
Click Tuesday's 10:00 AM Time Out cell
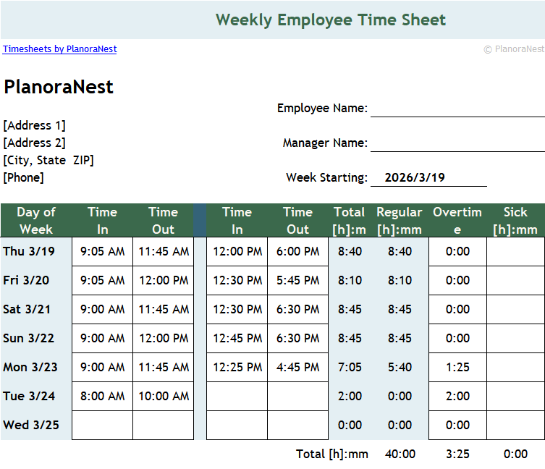pos(164,396)
